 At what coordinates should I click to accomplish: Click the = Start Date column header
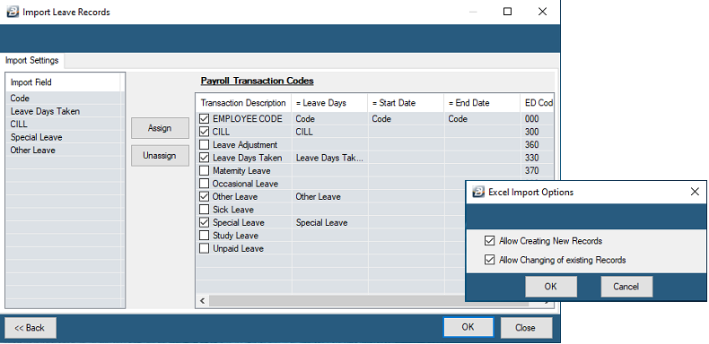[406, 103]
